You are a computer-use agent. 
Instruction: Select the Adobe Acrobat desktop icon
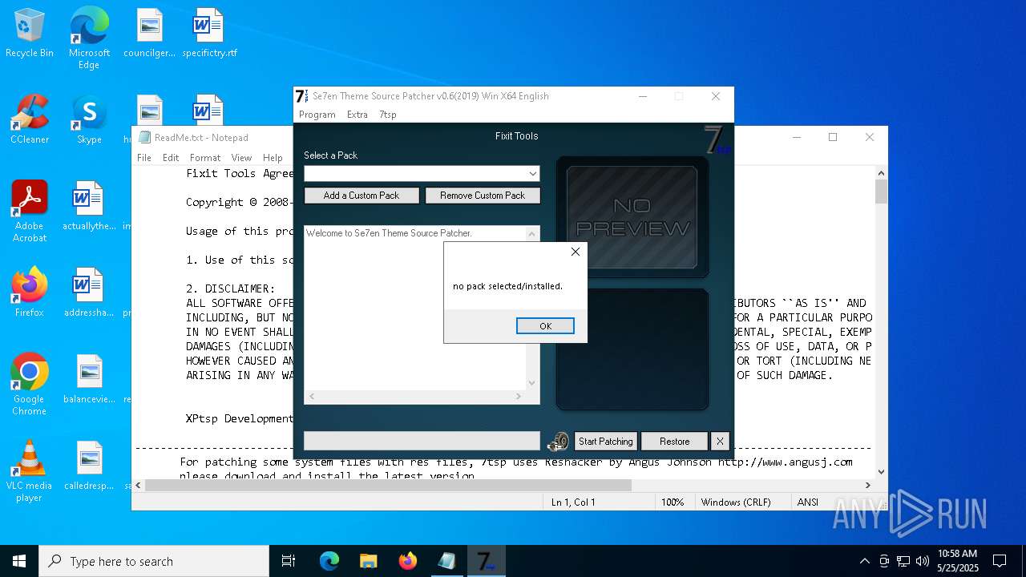tap(30, 212)
